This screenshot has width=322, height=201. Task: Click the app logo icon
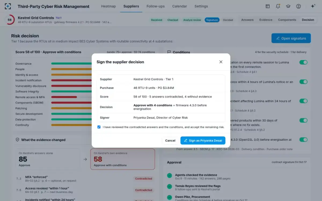point(8,6)
